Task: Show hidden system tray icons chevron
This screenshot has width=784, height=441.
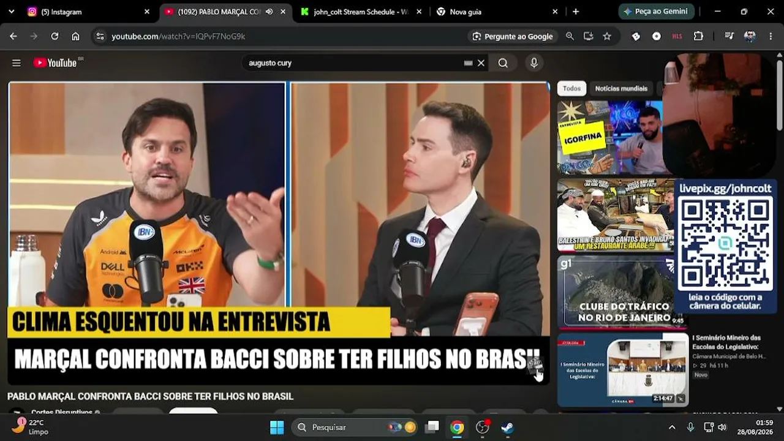Action: [x=672, y=427]
